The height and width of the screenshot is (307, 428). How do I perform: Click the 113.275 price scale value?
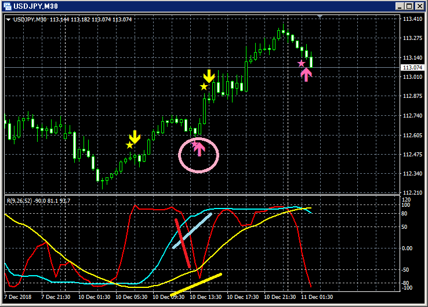click(x=412, y=38)
